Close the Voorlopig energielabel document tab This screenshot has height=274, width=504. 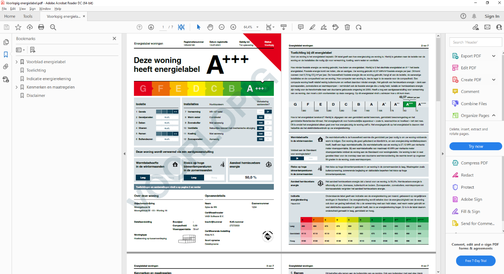[84, 16]
